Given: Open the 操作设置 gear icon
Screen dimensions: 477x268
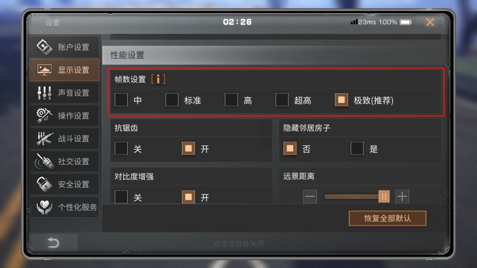Looking at the screenshot, I should pyautogui.click(x=45, y=116).
